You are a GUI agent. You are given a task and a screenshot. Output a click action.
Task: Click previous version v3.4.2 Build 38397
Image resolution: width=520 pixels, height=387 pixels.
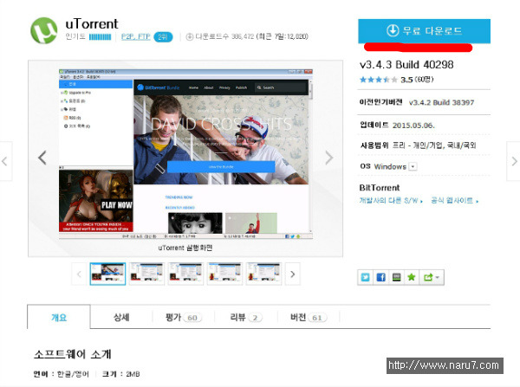click(x=441, y=102)
